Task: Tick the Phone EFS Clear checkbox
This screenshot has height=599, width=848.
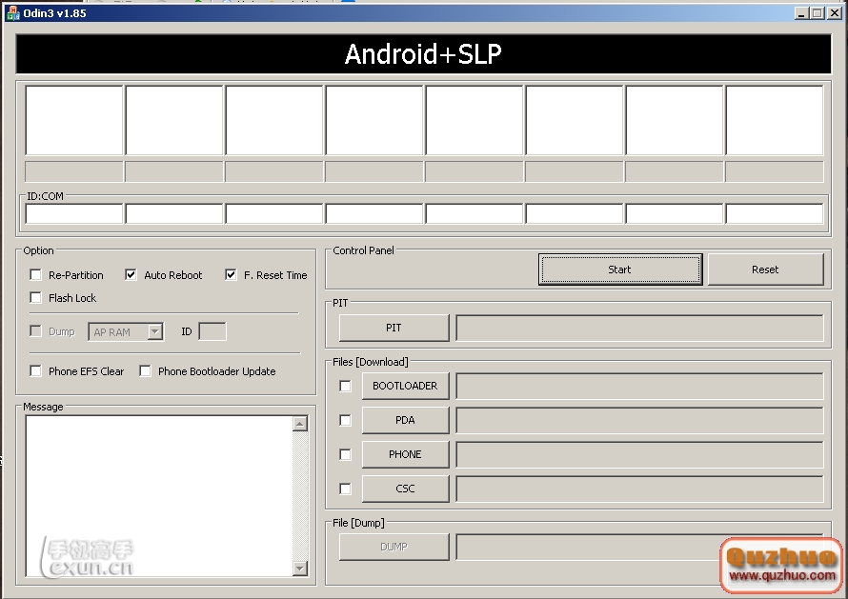Action: (x=36, y=371)
